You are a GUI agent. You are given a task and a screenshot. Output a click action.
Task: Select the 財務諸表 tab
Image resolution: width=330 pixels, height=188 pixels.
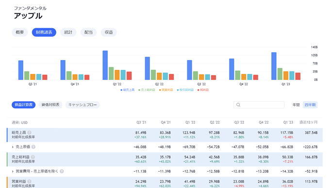44,32
